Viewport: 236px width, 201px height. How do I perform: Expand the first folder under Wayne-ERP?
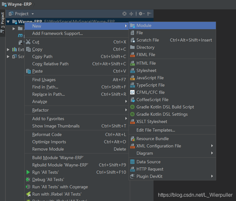point(14,29)
